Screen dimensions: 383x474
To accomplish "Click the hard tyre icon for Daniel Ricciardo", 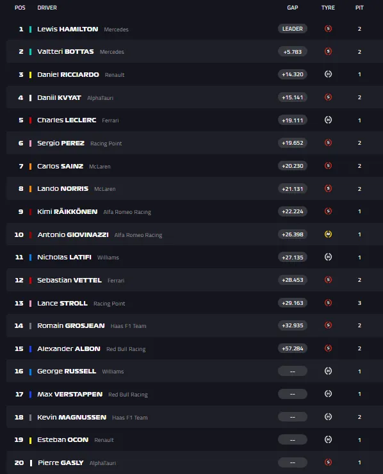I will (x=328, y=74).
